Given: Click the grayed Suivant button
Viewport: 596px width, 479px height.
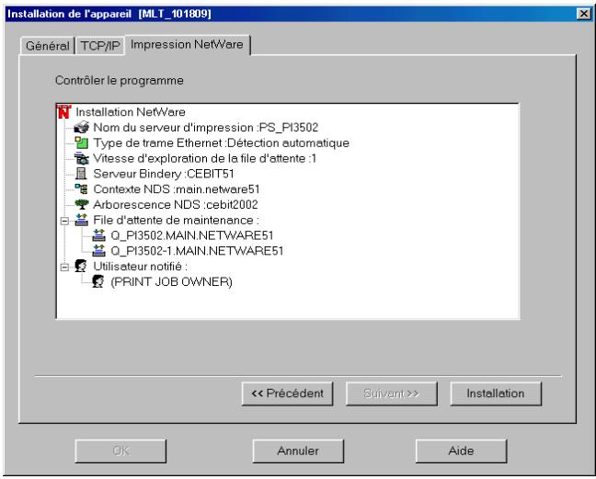Looking at the screenshot, I should 392,393.
